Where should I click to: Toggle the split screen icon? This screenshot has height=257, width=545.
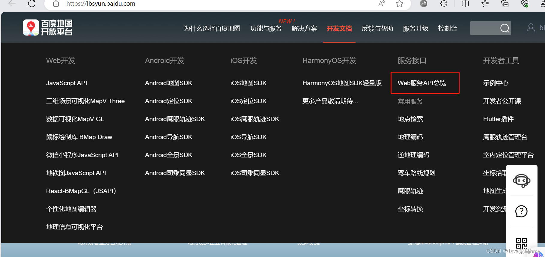[465, 4]
